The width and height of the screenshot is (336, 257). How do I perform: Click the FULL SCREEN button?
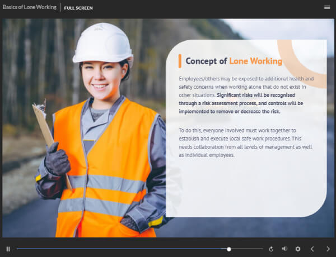78,8
